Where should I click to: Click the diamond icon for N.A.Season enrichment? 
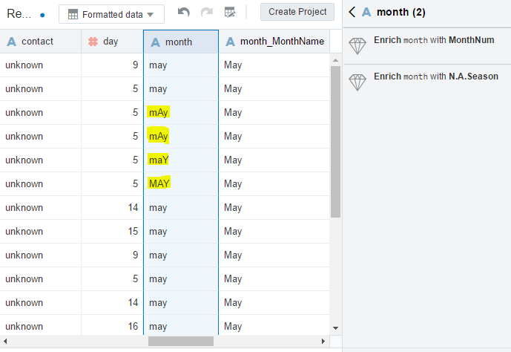[357, 82]
